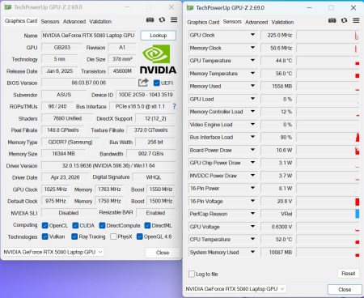Image resolution: width=364 pixels, height=298 pixels.
Task: Open hamburger menu in Sensors window
Action: pyautogui.click(x=356, y=20)
